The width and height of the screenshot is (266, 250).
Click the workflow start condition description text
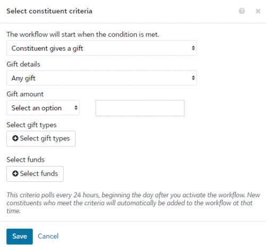(83, 34)
